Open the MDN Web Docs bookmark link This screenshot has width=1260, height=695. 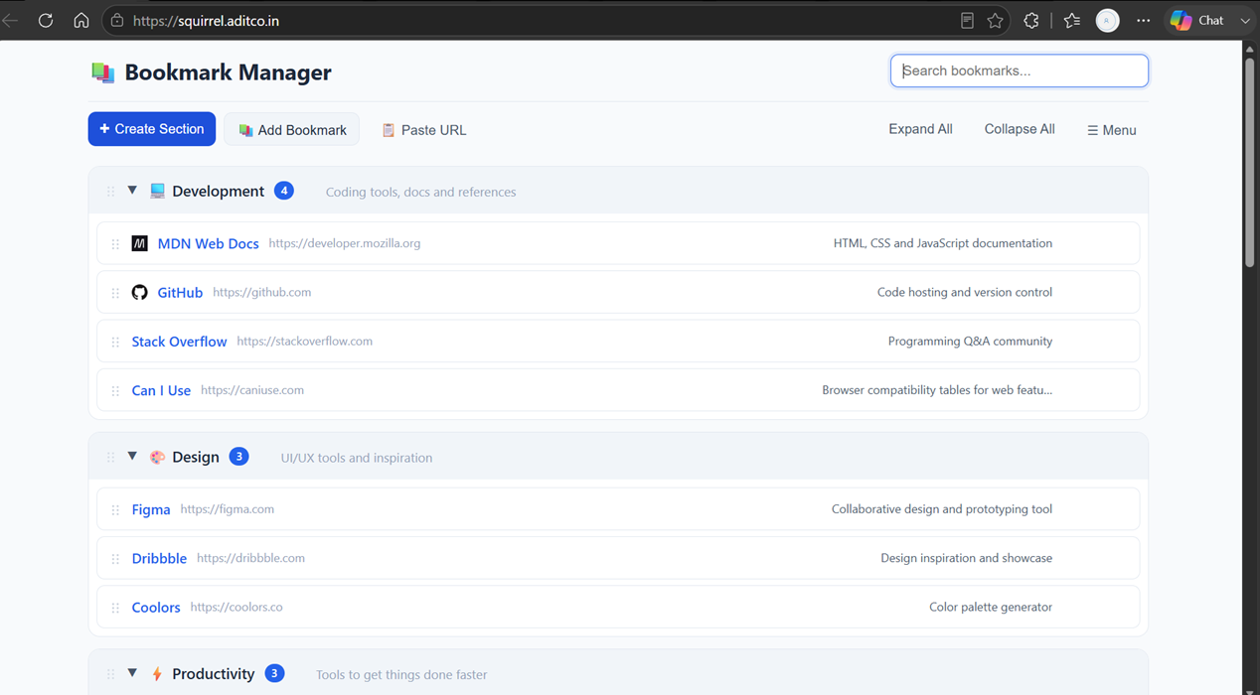[208, 243]
